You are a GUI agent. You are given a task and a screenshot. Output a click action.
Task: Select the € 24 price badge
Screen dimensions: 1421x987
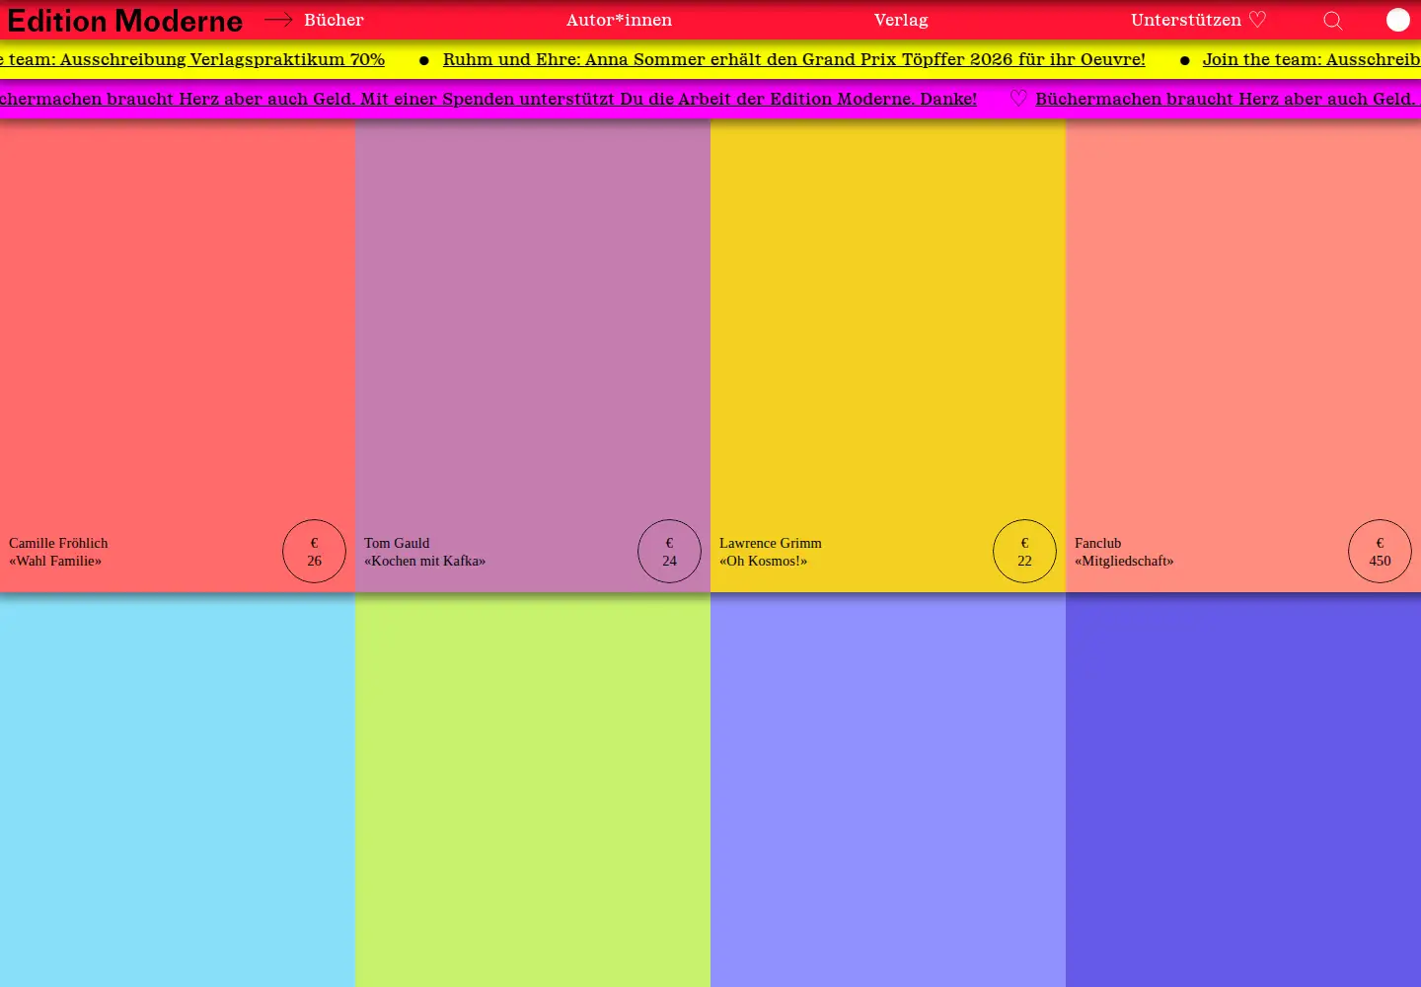669,551
